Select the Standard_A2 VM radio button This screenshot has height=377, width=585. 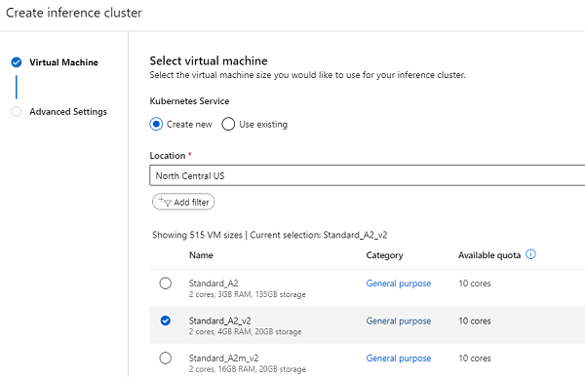[166, 283]
